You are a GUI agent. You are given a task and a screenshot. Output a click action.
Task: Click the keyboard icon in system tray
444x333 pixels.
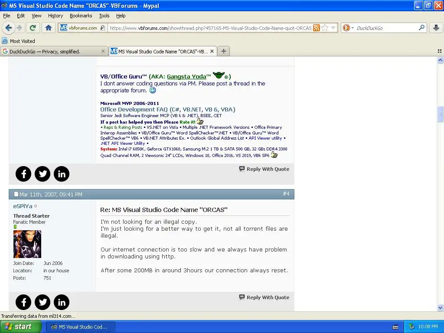395,327
